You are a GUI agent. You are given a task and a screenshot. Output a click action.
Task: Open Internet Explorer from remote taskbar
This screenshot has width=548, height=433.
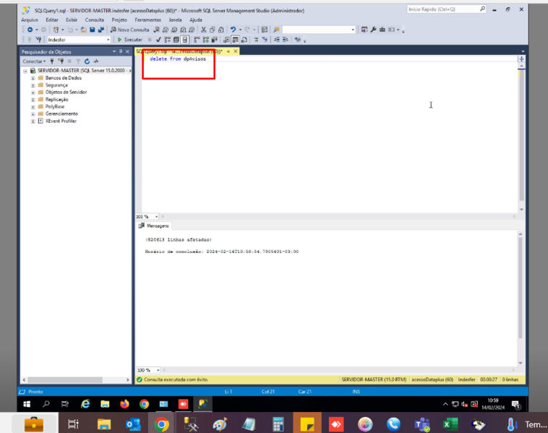pos(85,404)
